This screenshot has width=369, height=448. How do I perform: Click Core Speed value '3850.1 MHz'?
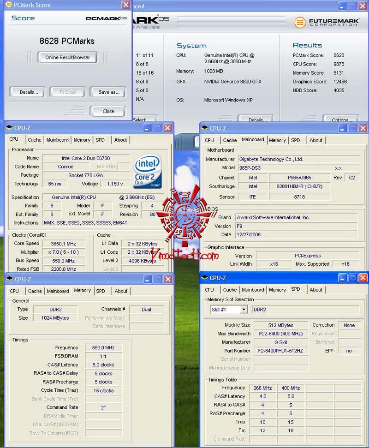click(63, 244)
